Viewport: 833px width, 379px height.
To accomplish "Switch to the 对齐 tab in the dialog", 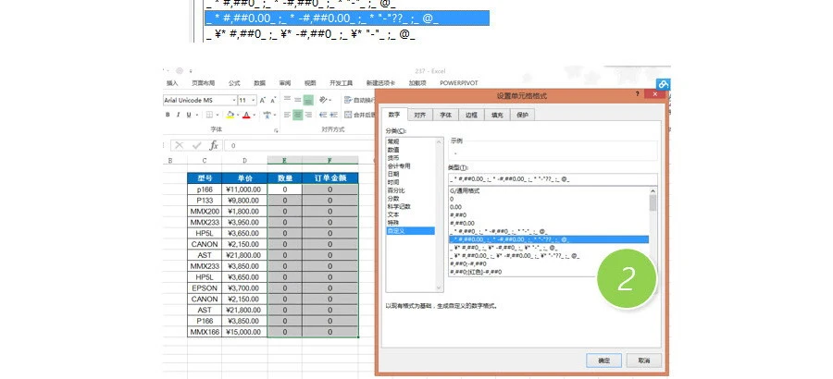I will (419, 115).
